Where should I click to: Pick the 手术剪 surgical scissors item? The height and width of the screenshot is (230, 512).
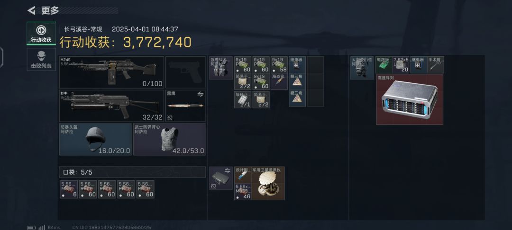[x=436, y=64]
